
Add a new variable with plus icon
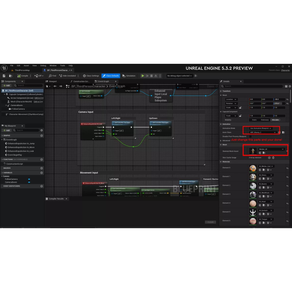(42, 172)
